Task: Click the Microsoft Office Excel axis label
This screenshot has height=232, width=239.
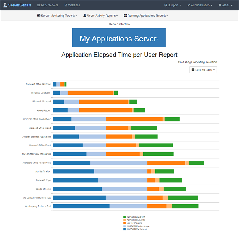Action: point(39,145)
